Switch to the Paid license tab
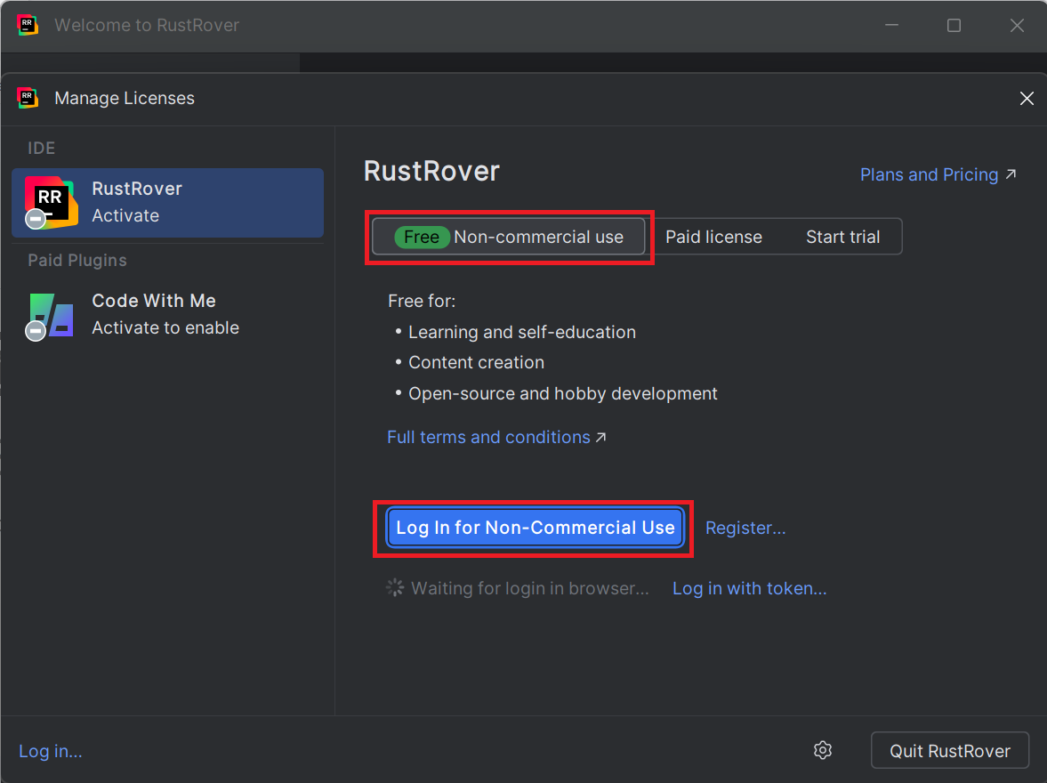 [713, 237]
